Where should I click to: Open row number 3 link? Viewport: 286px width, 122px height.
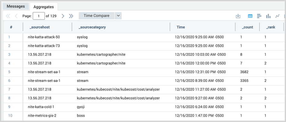tap(9, 55)
